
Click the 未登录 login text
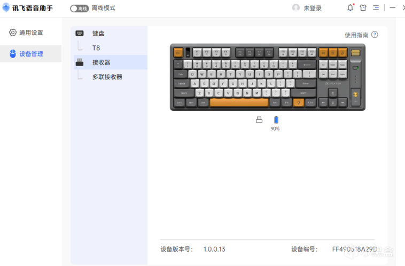tap(313, 8)
